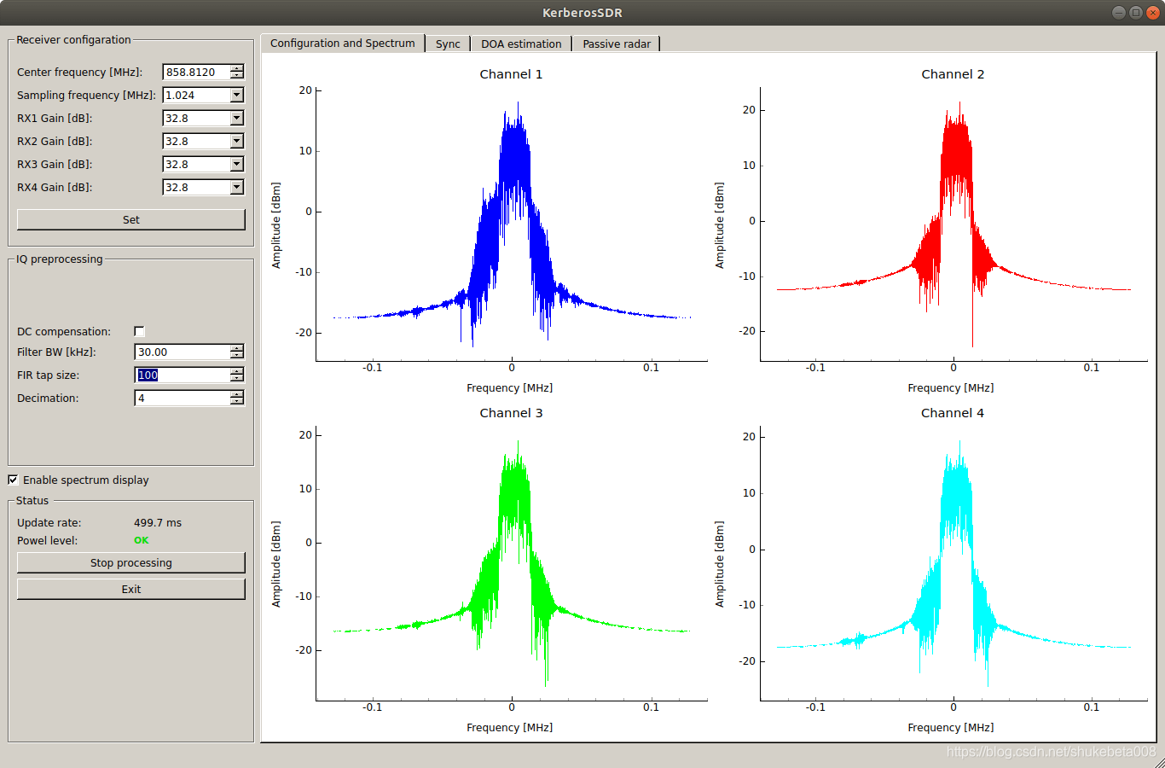Click the Channel 4 cyan spectrum plot
This screenshot has width=1165, height=768.
click(x=953, y=563)
